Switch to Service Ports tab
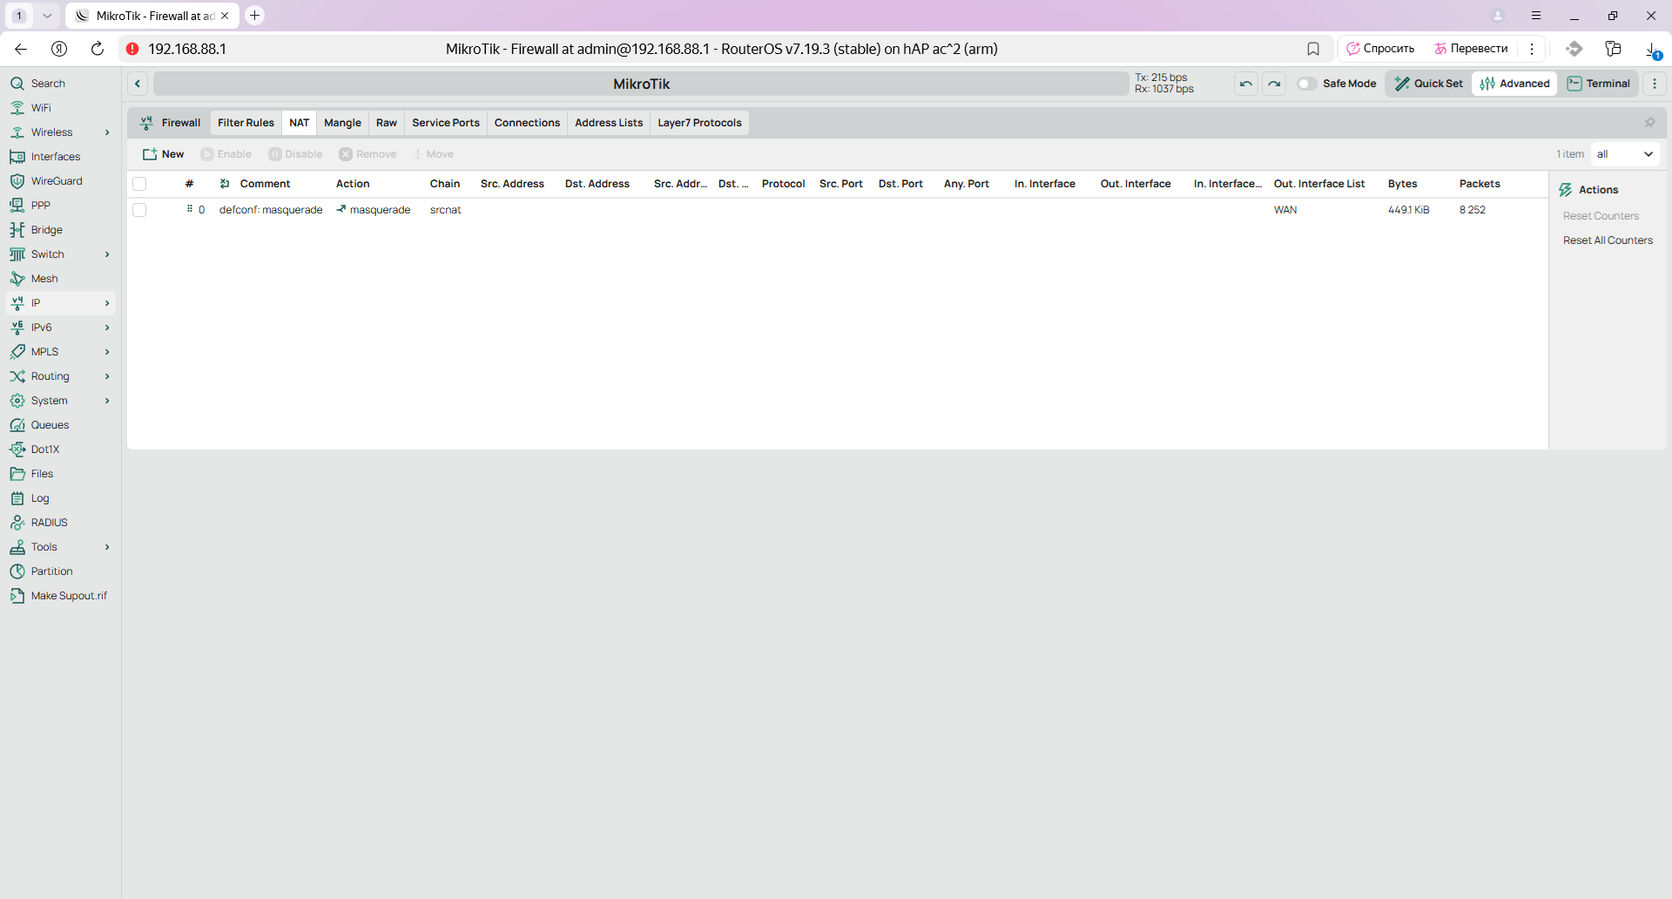The width and height of the screenshot is (1672, 899). (x=446, y=123)
